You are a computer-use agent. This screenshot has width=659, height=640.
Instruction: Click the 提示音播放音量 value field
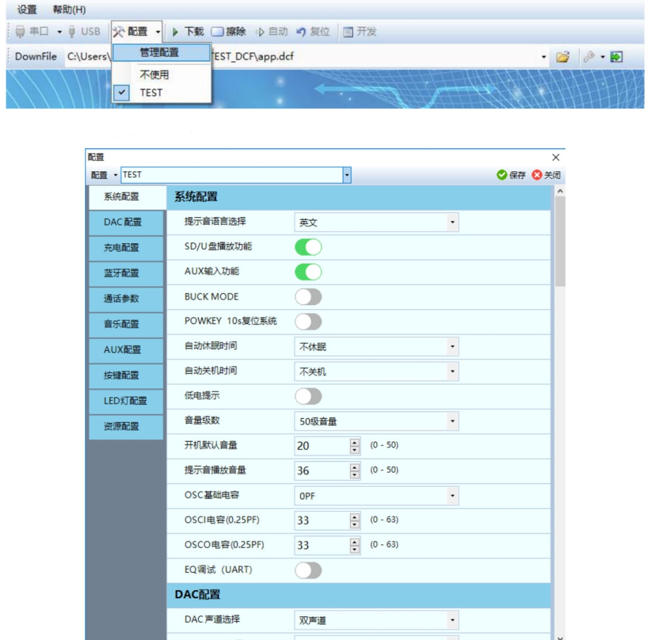(x=322, y=470)
